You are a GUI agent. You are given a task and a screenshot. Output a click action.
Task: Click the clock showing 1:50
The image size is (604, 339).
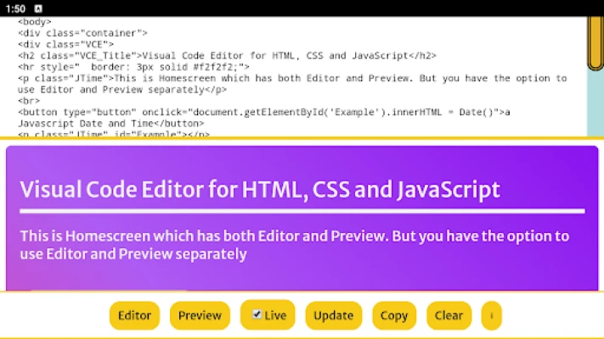[14, 8]
